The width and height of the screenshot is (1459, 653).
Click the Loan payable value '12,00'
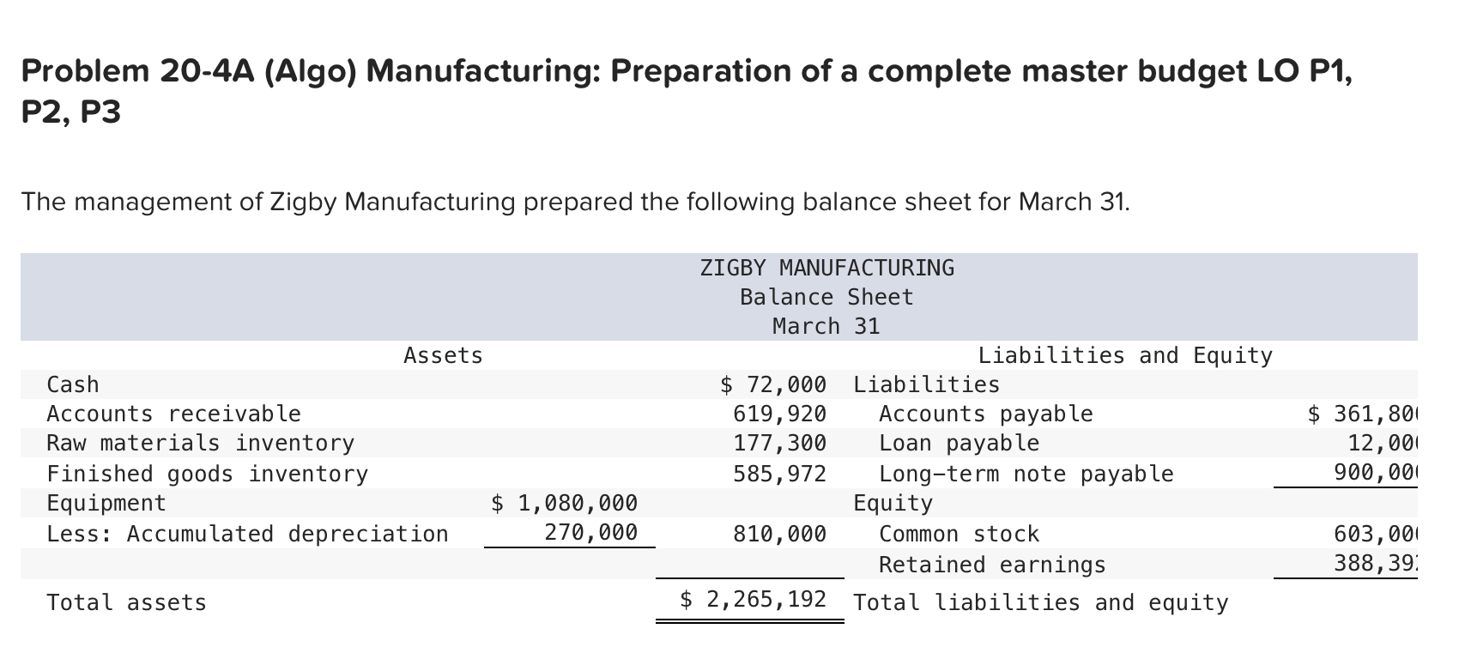tap(1382, 443)
